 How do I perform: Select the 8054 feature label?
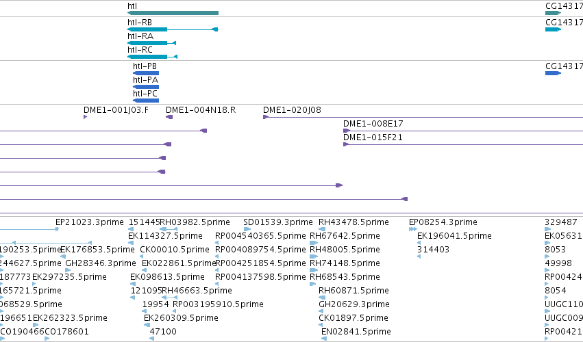(x=556, y=291)
